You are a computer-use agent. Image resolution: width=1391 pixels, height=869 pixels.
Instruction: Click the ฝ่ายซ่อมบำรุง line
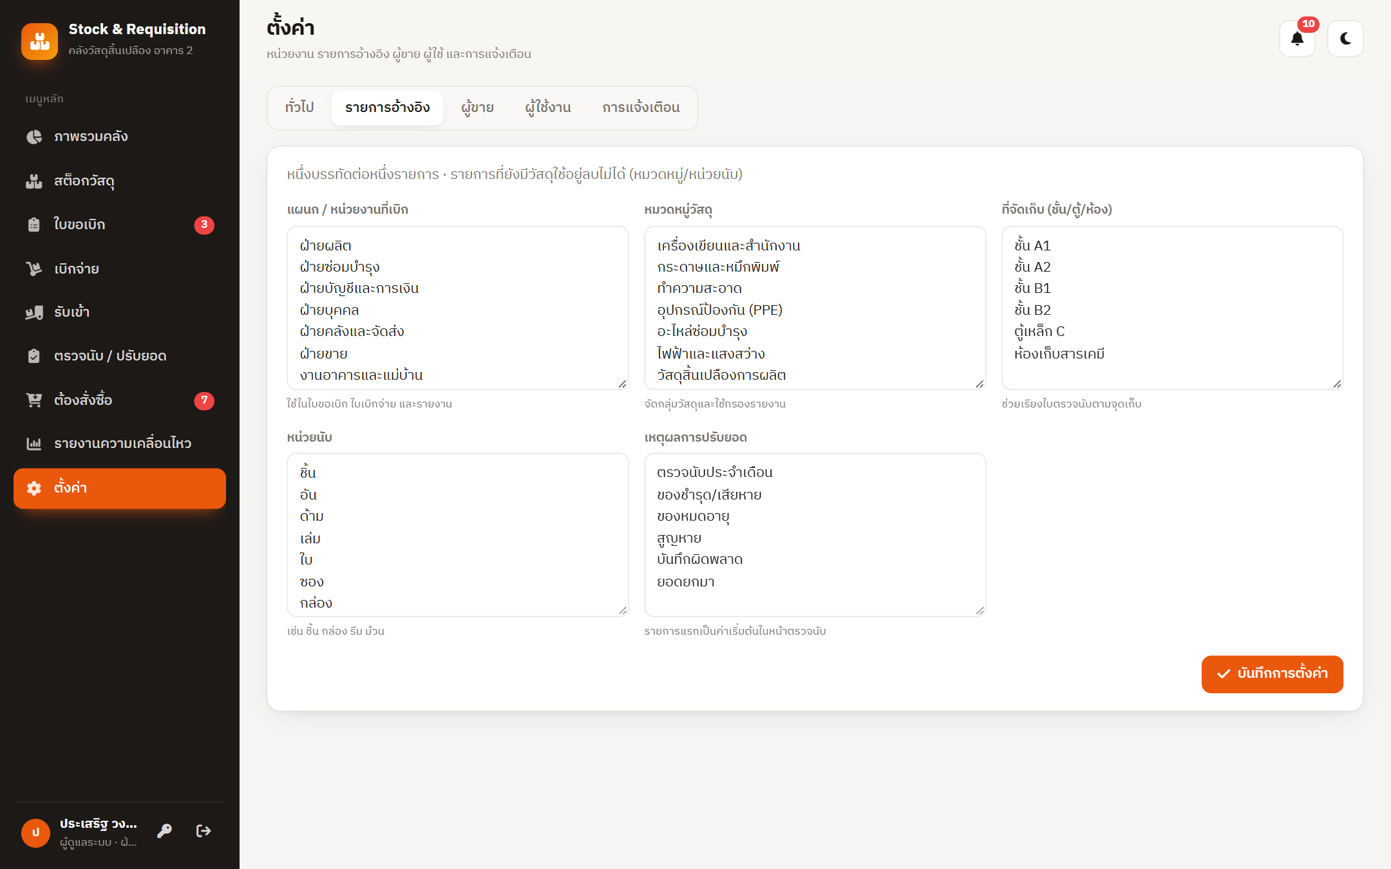339,267
